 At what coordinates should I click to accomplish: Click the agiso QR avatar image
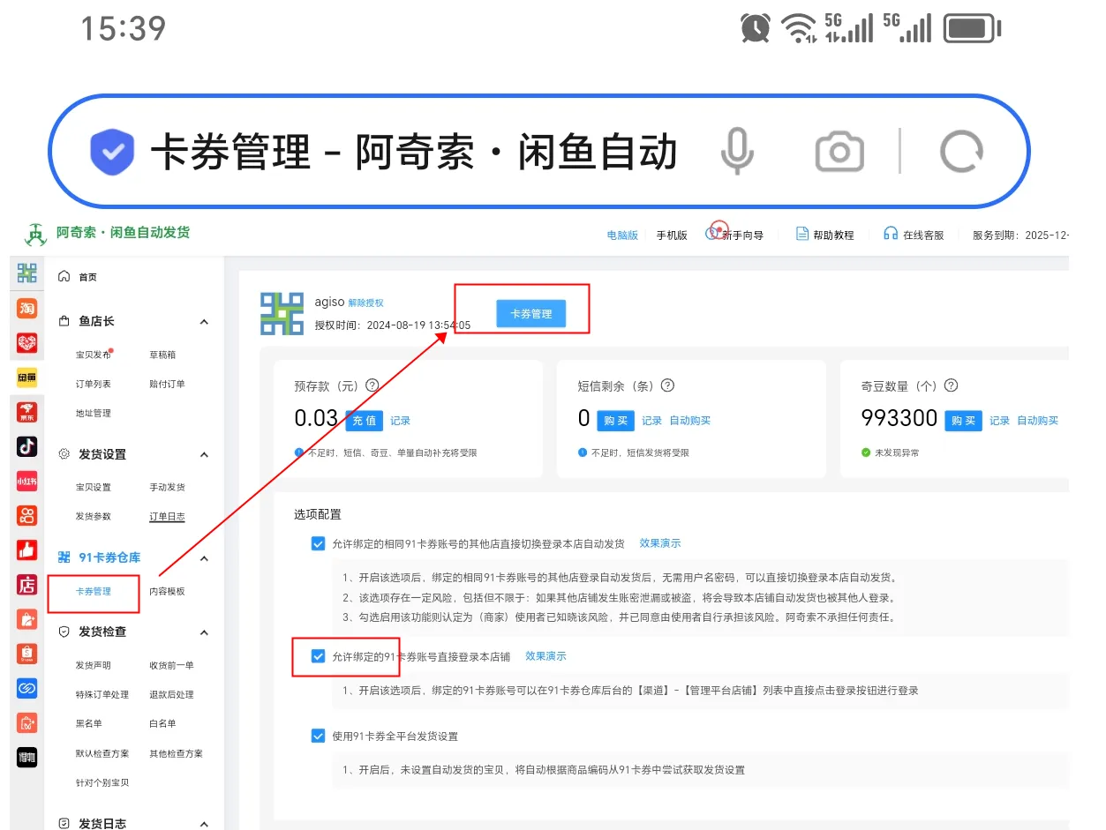tap(282, 313)
